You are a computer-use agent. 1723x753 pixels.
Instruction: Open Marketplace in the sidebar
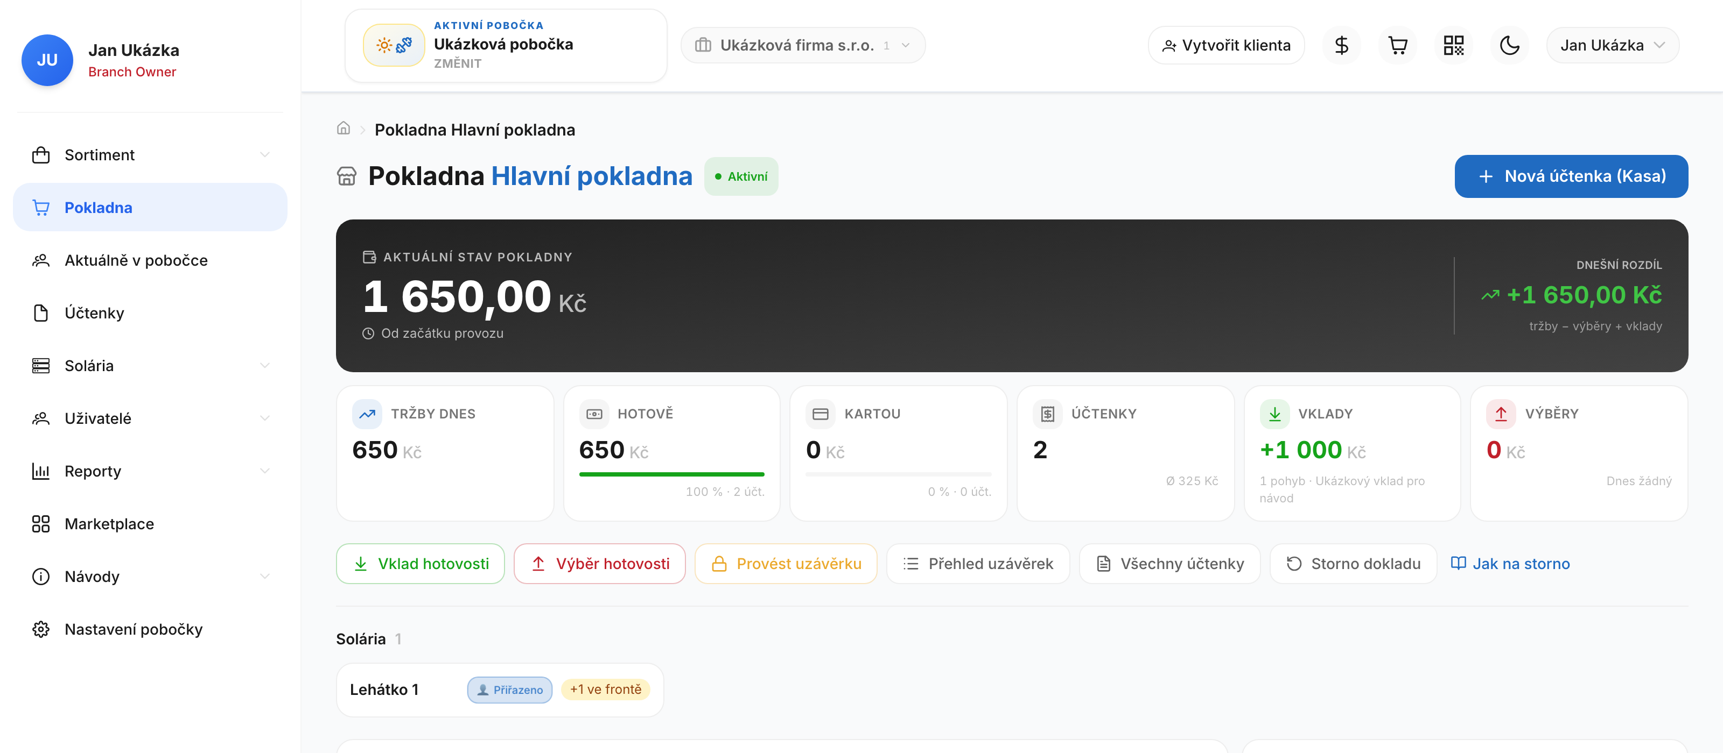150,524
